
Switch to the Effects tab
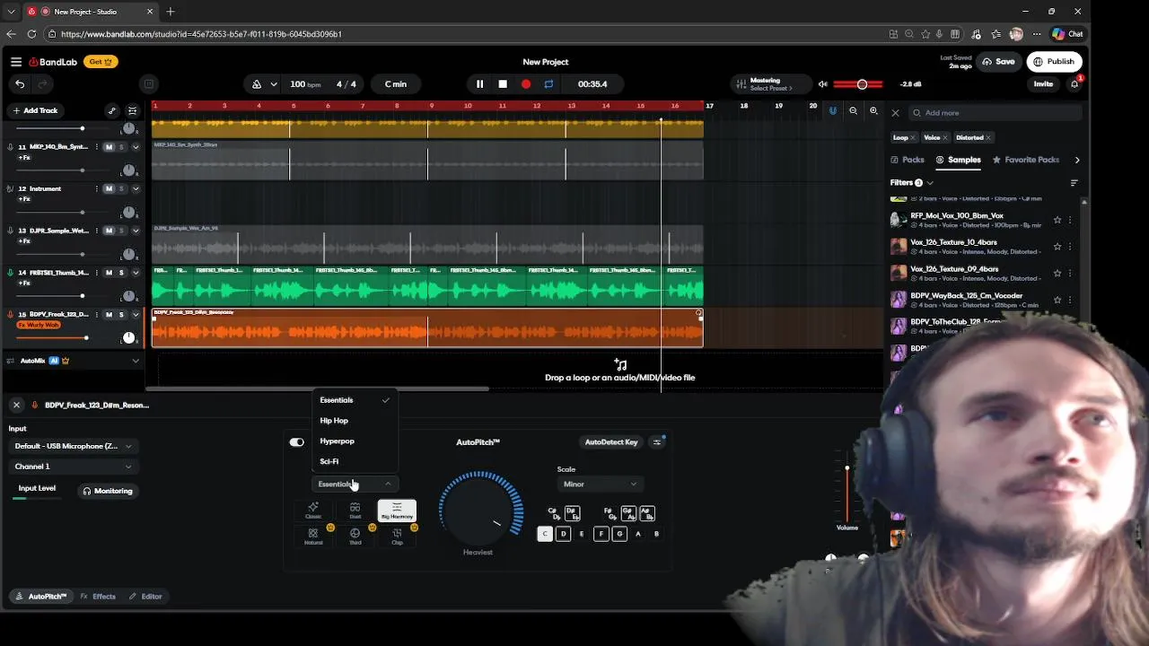99,597
